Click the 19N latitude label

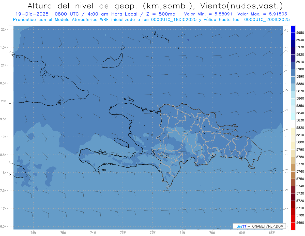click(4, 137)
